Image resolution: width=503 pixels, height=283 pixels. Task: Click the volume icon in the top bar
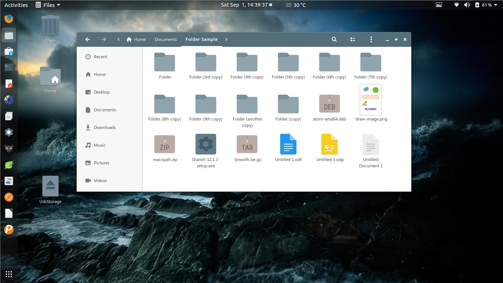(x=467, y=5)
